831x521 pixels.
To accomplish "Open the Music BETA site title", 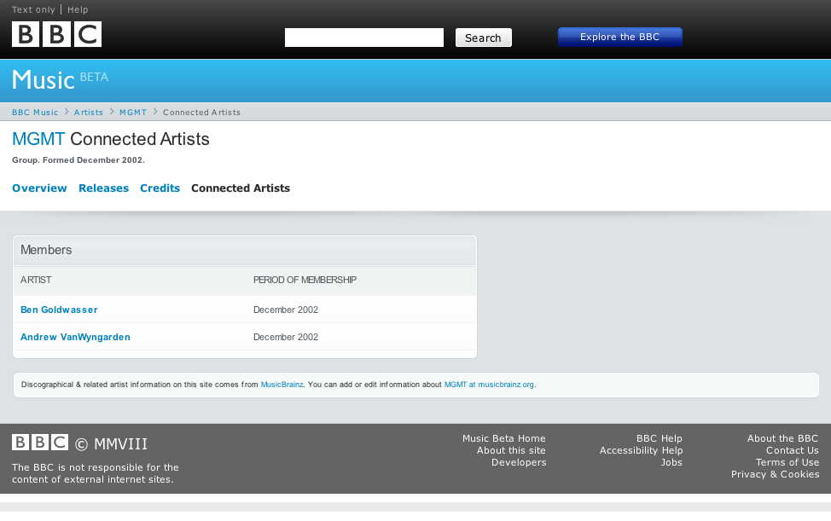I will 60,79.
